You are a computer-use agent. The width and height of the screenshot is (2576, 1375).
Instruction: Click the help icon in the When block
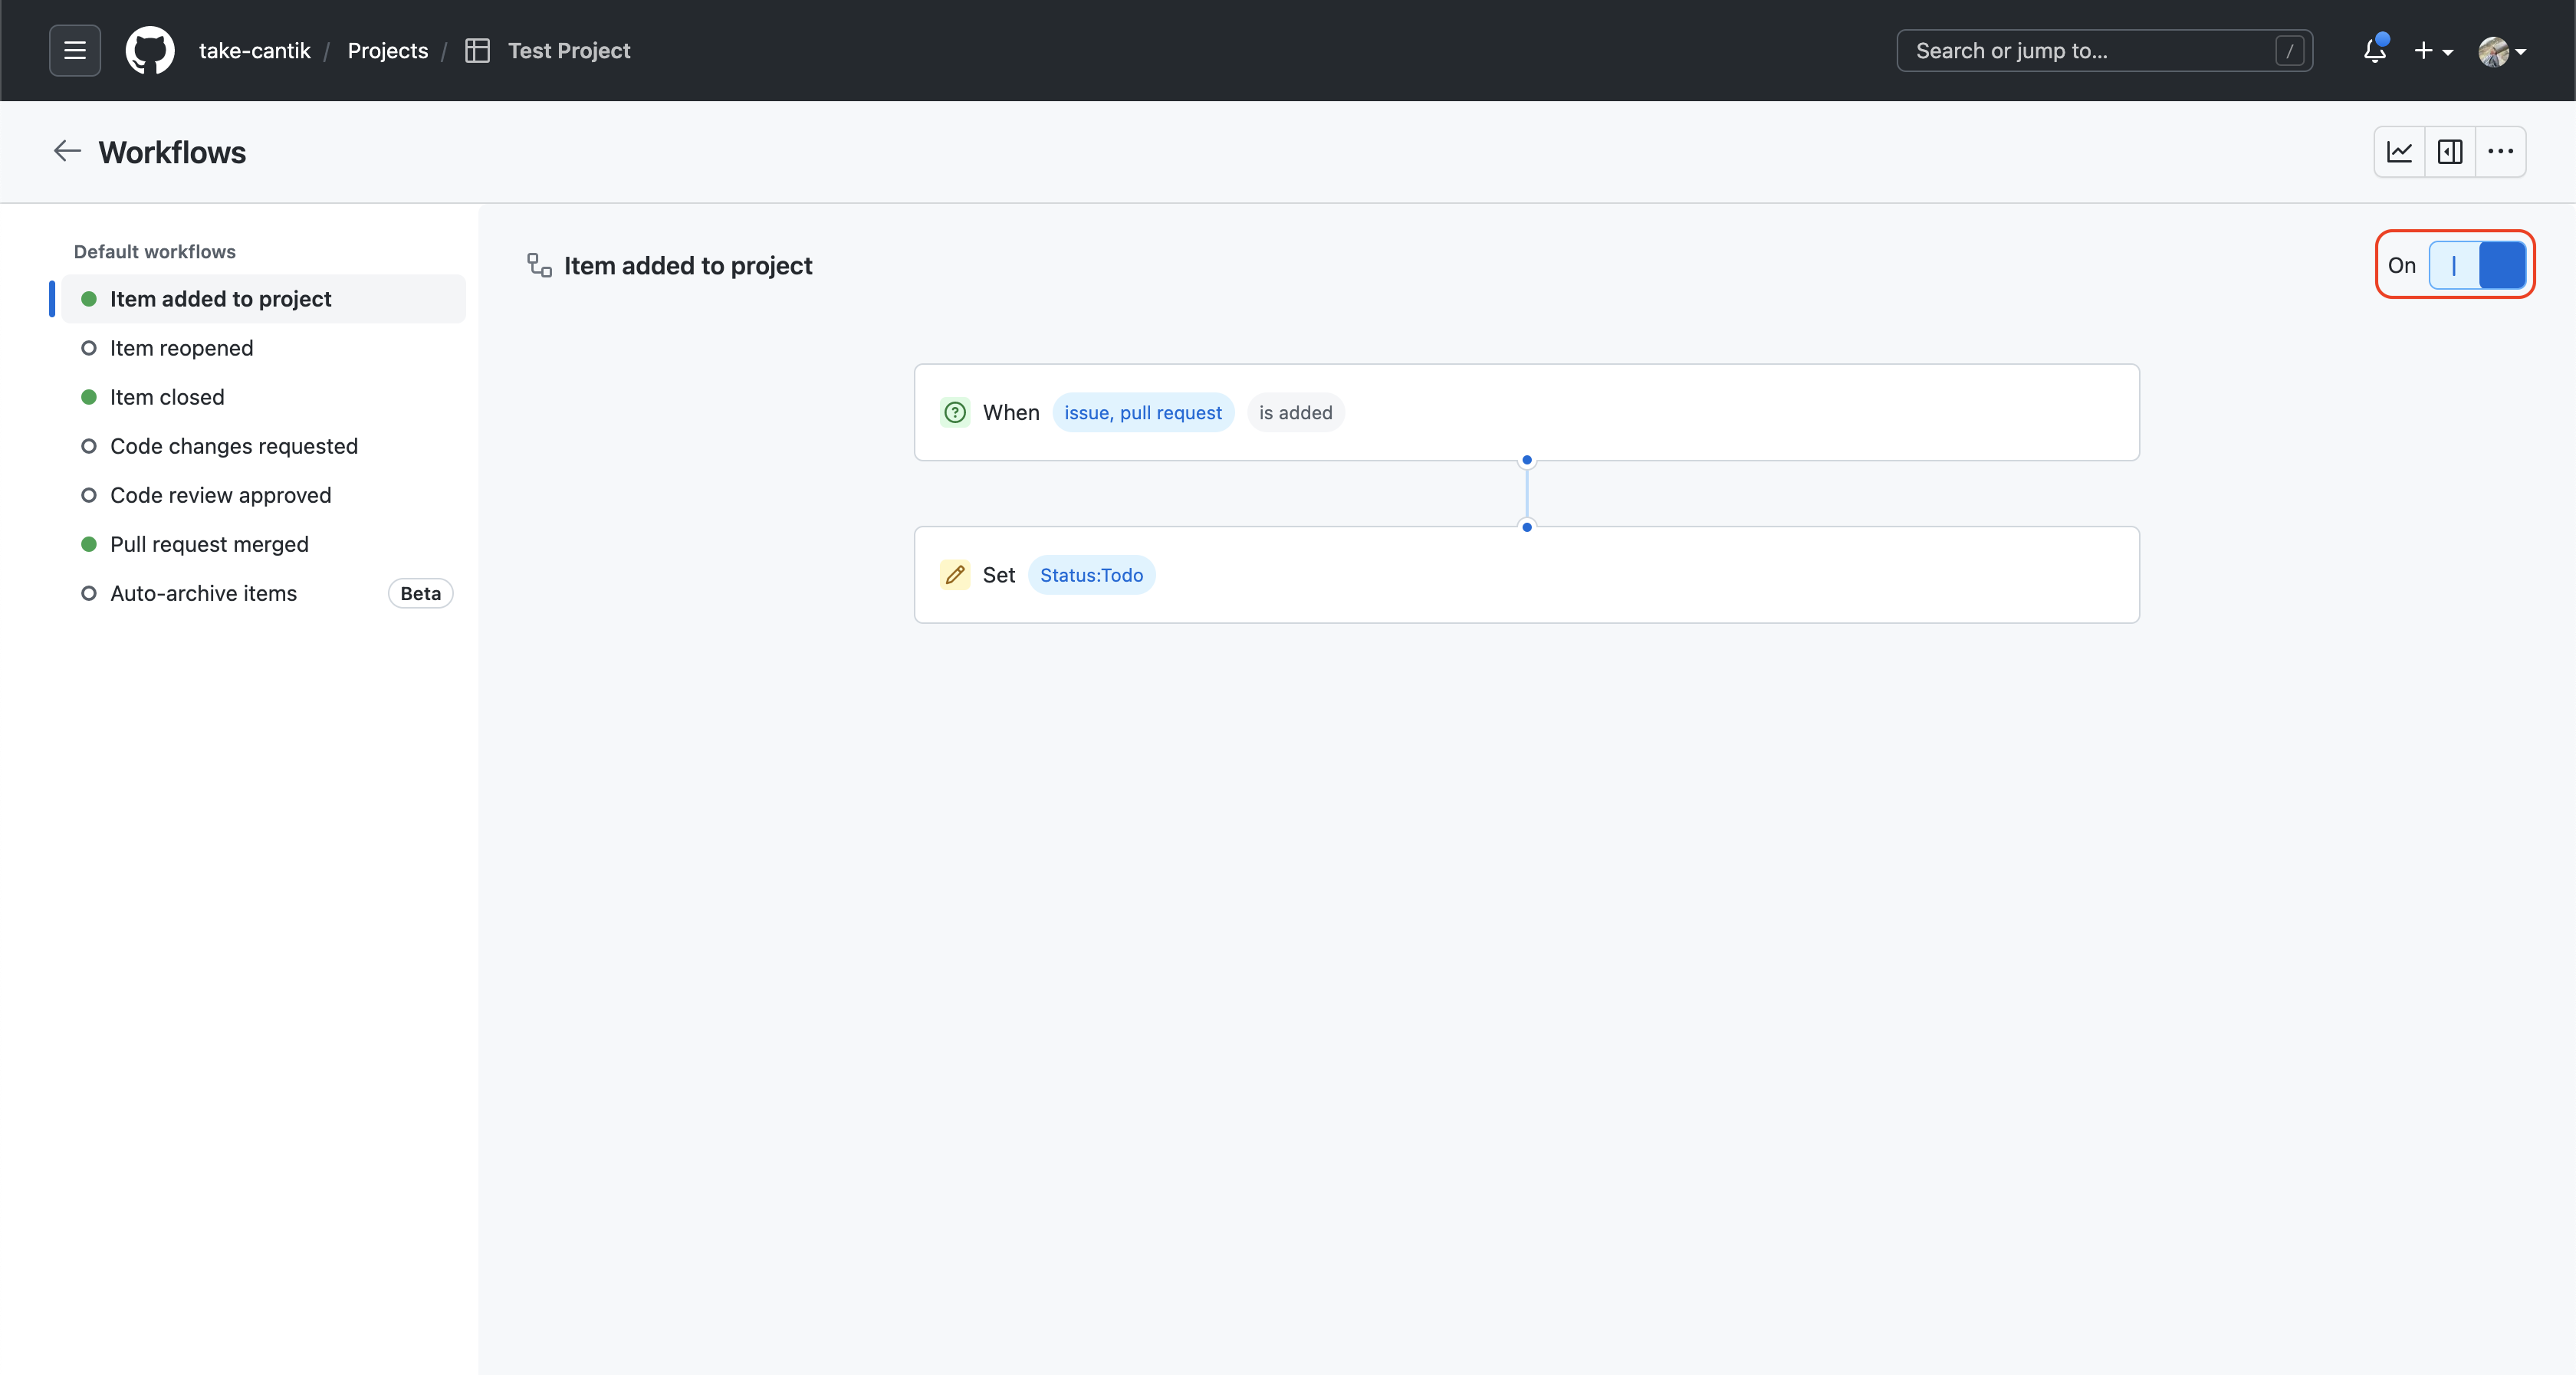(x=954, y=412)
